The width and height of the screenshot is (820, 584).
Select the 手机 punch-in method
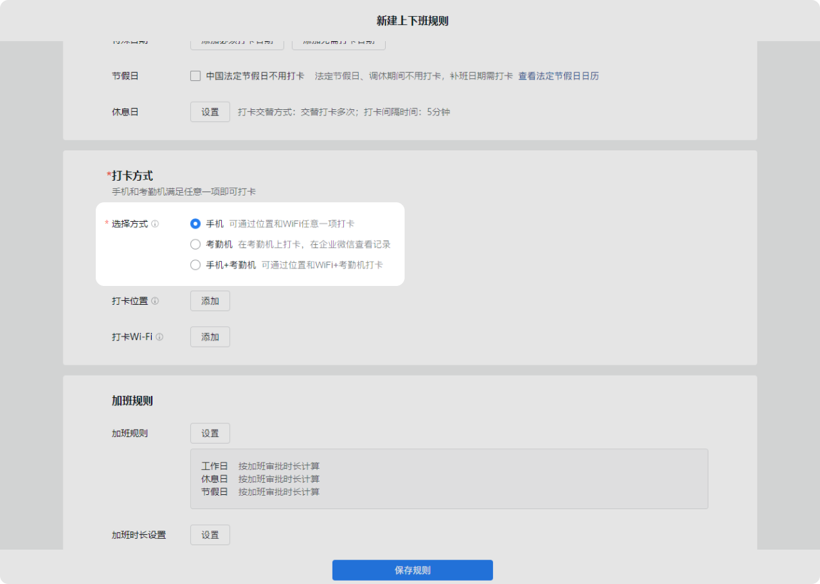tap(196, 224)
